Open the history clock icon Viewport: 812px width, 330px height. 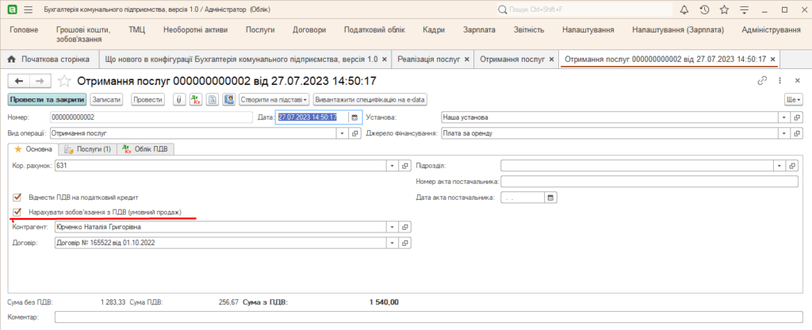coord(705,10)
